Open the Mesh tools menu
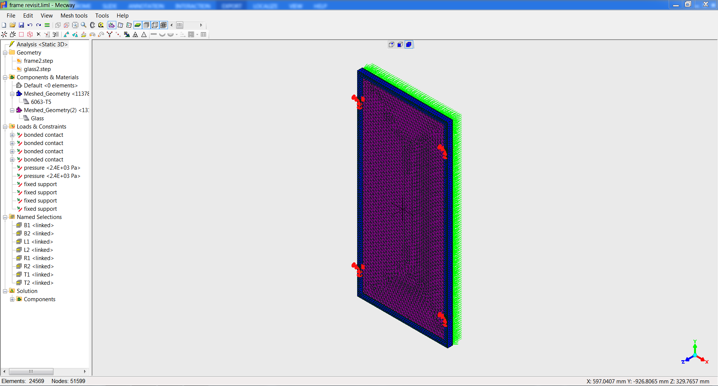This screenshot has height=386, width=718. click(x=74, y=15)
